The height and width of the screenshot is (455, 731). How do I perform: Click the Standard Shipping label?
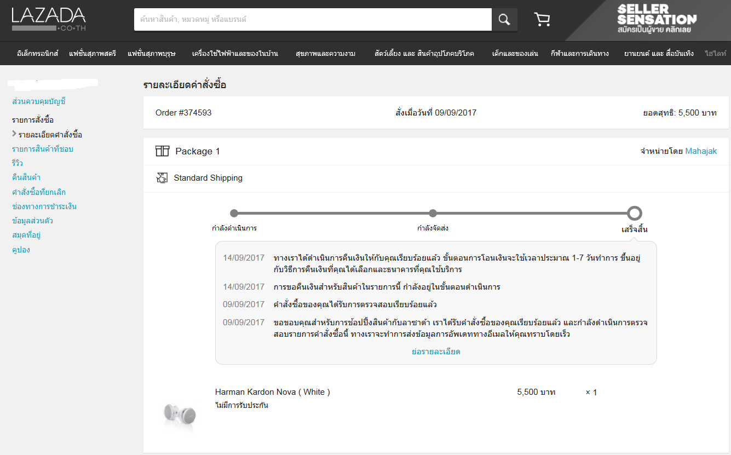[x=208, y=178]
